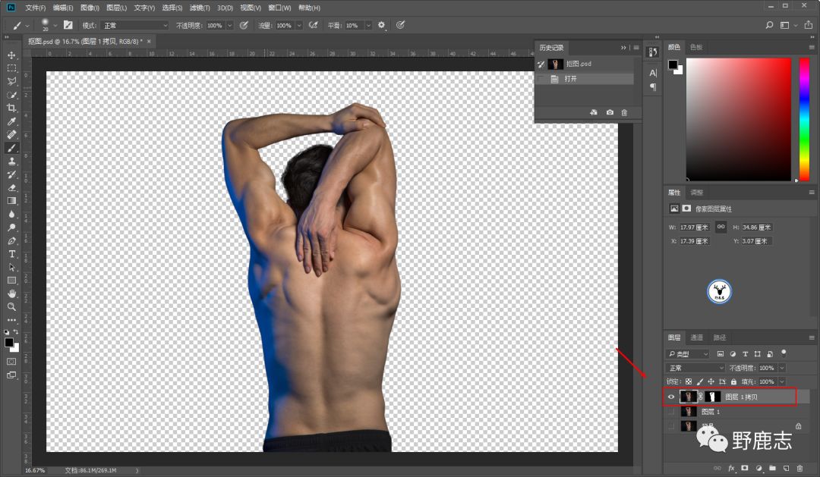Add layer style via fx icon
This screenshot has width=820, height=477.
click(732, 468)
